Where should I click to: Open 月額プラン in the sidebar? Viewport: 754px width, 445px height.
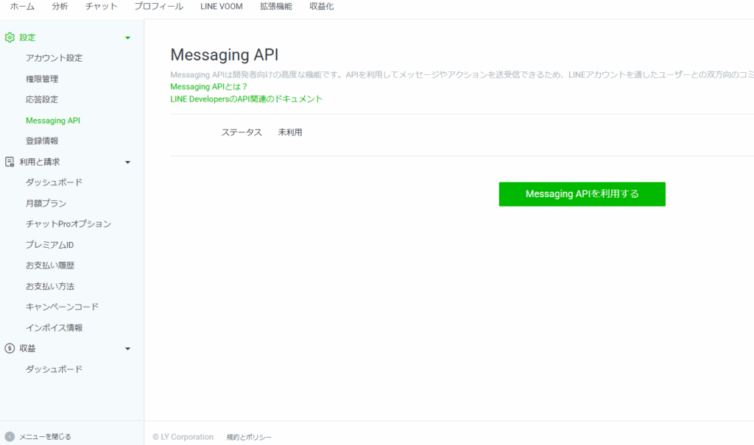[x=46, y=203]
